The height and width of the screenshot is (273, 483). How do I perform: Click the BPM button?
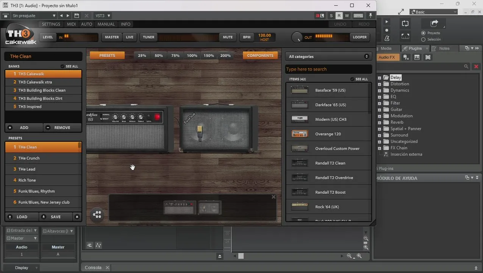[x=247, y=37]
